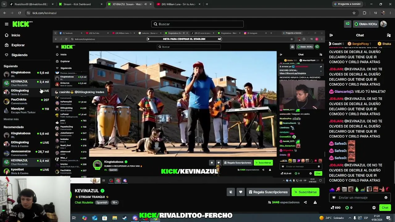Open the chat users list icon

[389, 35]
